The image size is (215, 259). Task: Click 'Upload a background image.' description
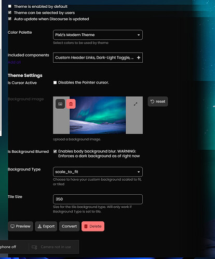(x=77, y=139)
